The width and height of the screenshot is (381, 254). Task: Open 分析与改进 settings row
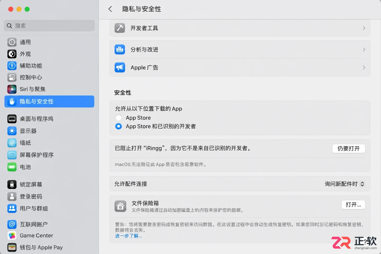pos(240,49)
